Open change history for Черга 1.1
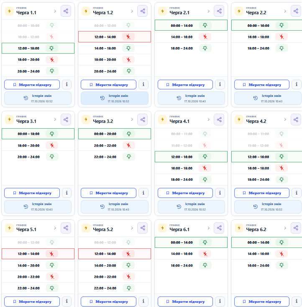 tap(38, 98)
